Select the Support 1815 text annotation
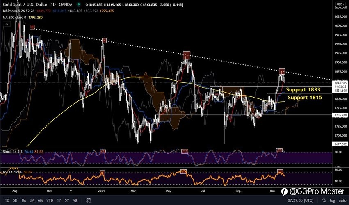Viewport: 349px width, 205px height. coord(305,97)
